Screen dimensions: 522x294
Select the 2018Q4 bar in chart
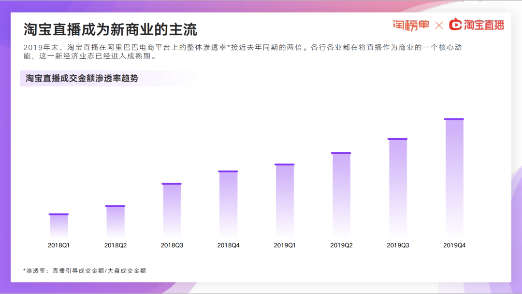[x=228, y=204]
